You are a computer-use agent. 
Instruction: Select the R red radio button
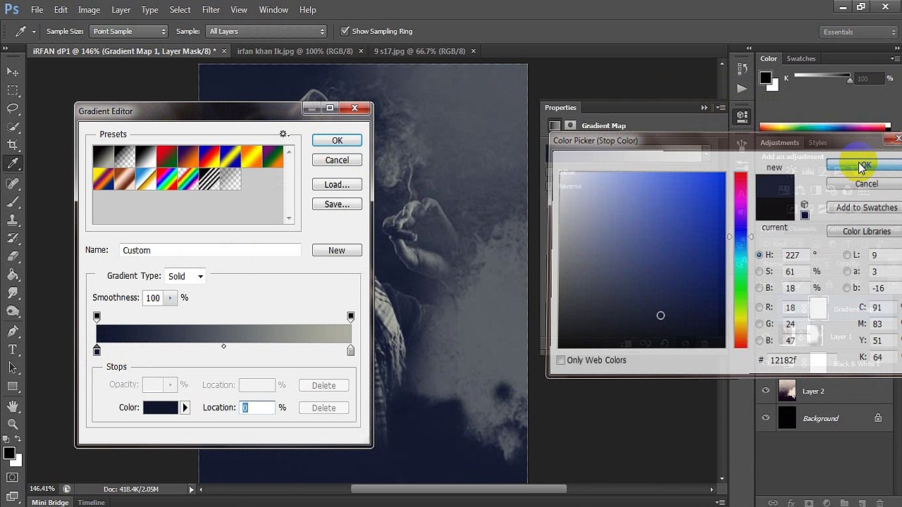759,308
